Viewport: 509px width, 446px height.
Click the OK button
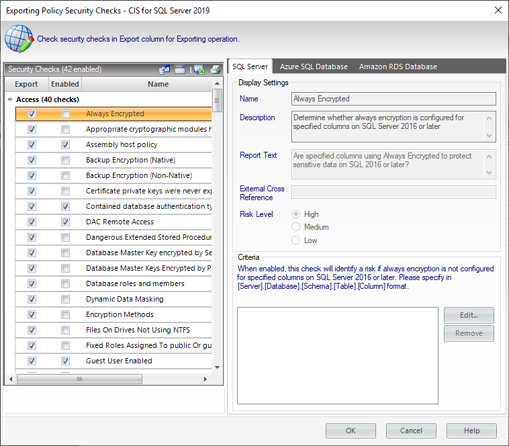[351, 431]
